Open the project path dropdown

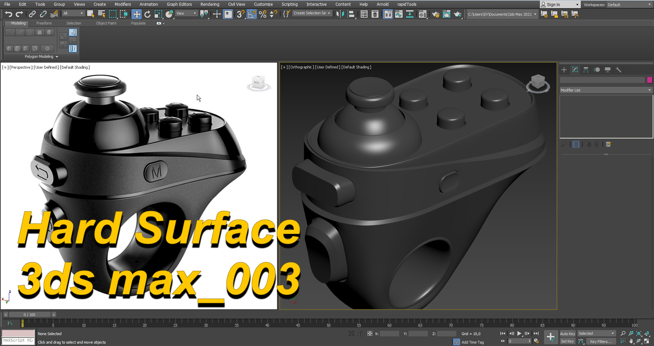click(502, 14)
